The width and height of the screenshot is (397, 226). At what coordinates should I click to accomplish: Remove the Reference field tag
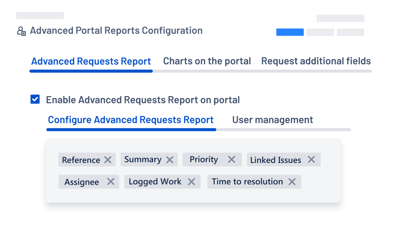(108, 160)
